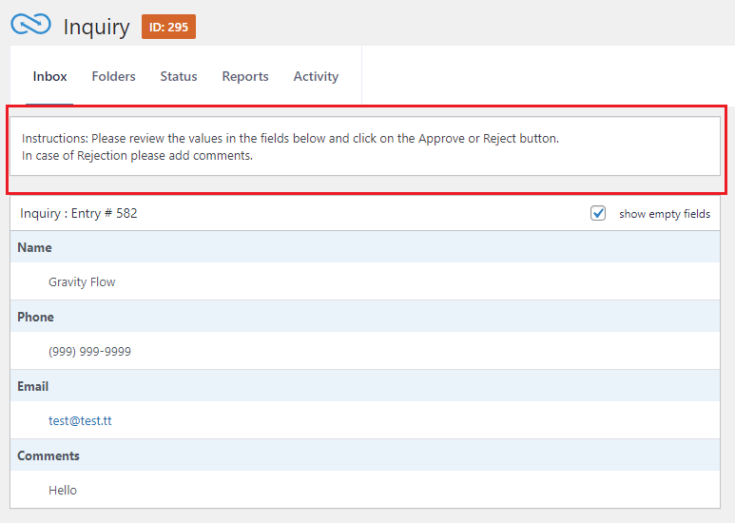Screen dimensions: 735x523
Task: Click the Inquiry page title
Action: tap(96, 27)
